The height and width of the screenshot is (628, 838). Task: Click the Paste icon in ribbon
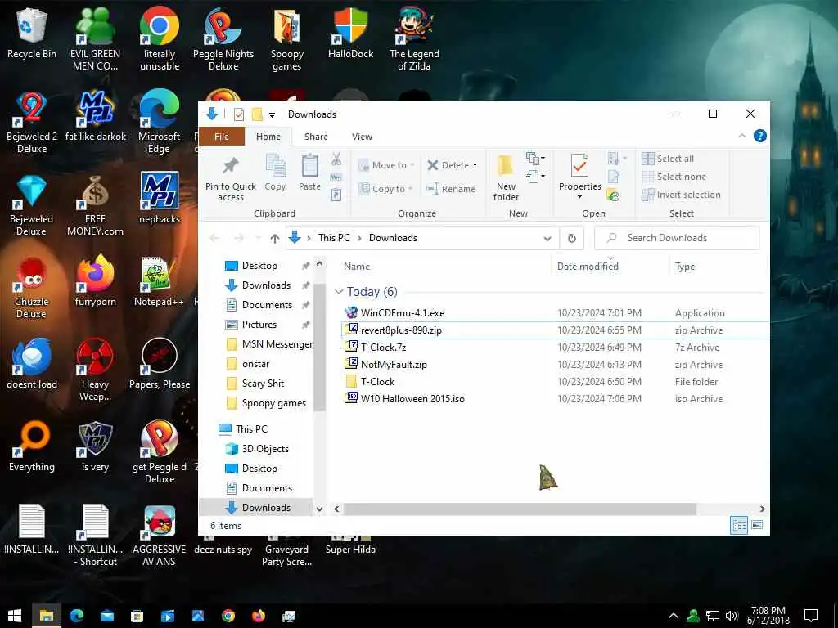pyautogui.click(x=309, y=172)
